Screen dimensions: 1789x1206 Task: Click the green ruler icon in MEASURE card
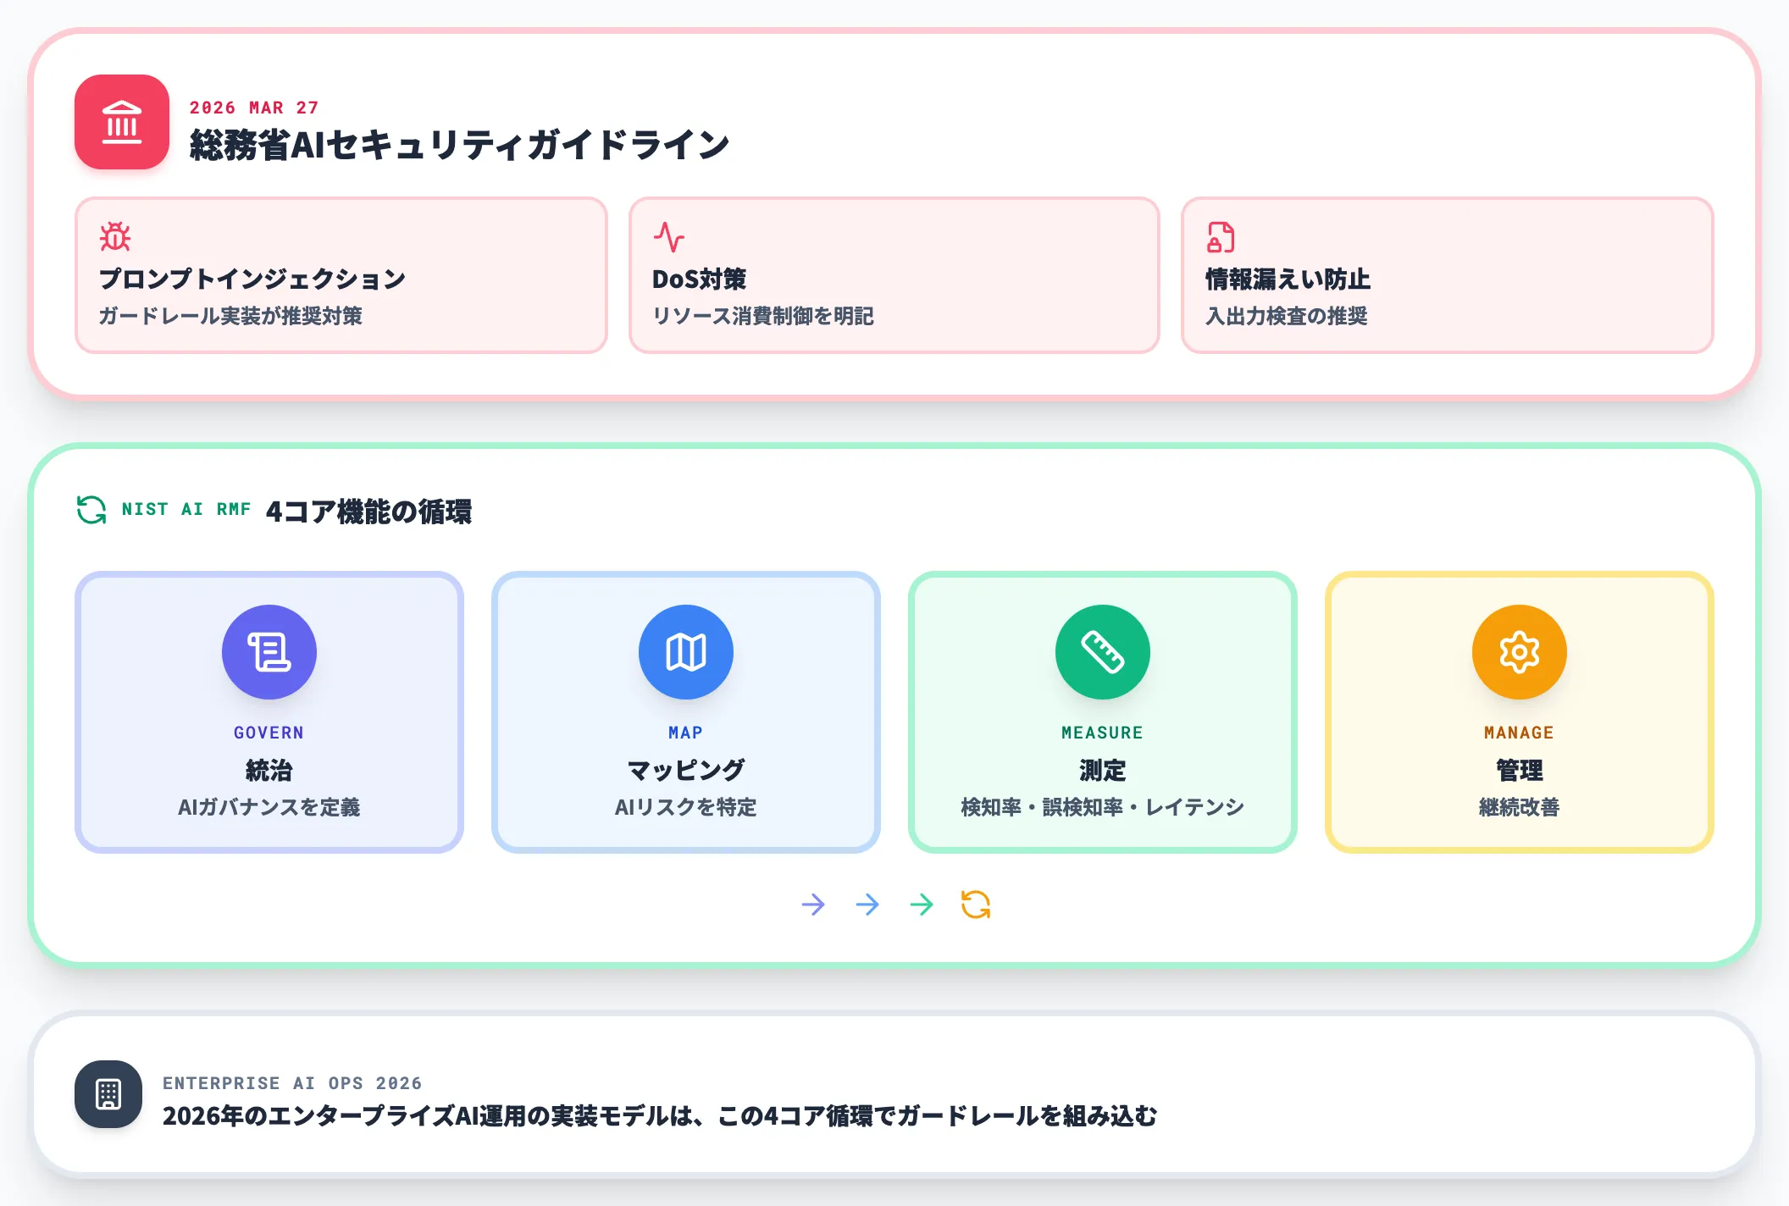click(1103, 652)
